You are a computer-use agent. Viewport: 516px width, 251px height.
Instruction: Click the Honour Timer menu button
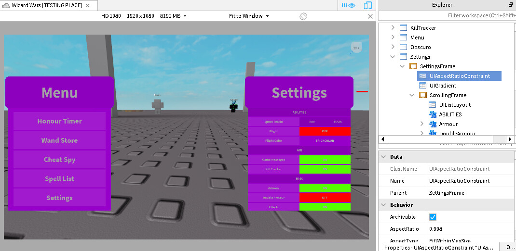[x=60, y=121]
